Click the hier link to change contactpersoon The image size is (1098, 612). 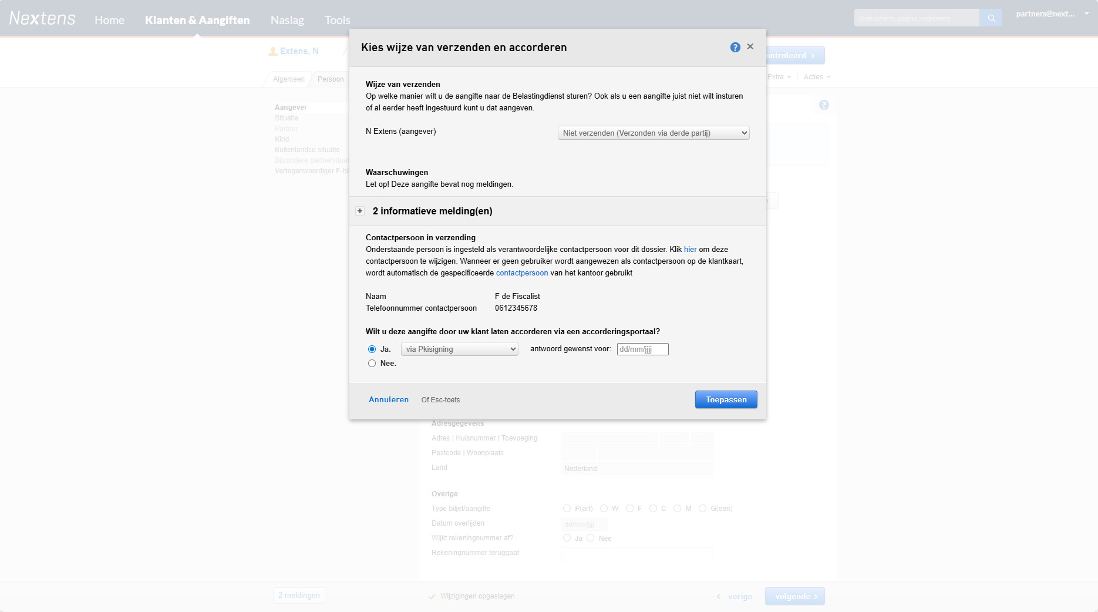coord(690,249)
